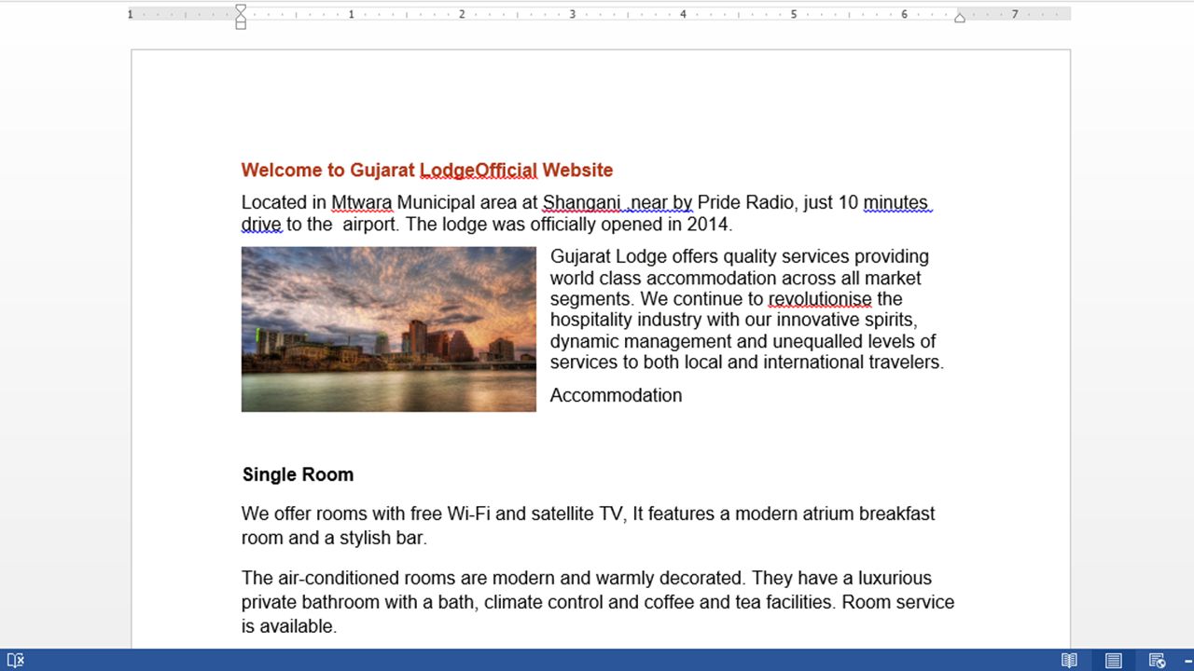Click the words 'Gujarat Lodge offers quality services'
This screenshot has height=671, width=1194.
(698, 256)
